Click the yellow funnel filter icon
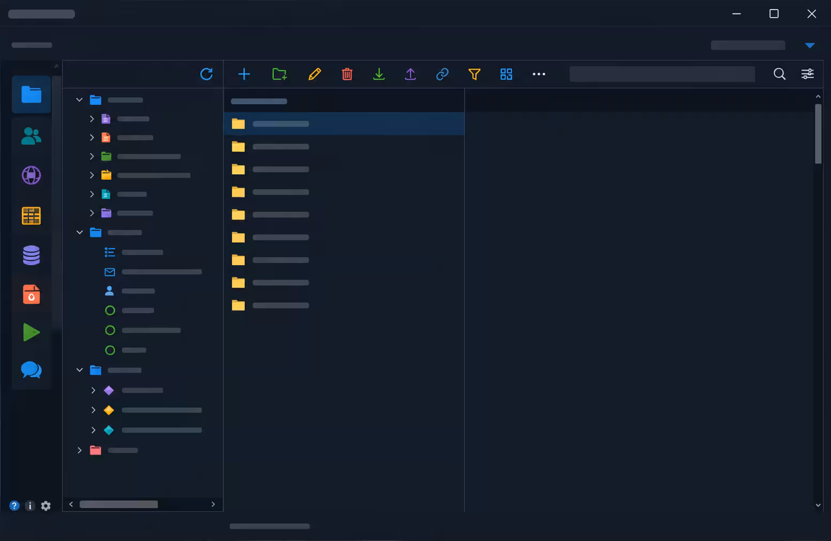Screen dimensions: 831x541 click(474, 74)
